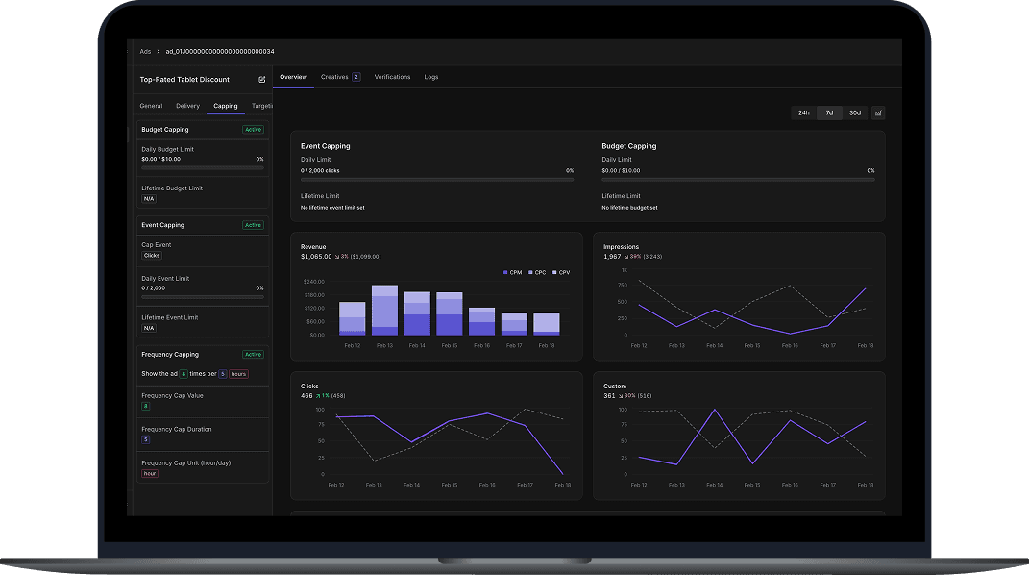Switch to the Overview tab

[x=293, y=77]
